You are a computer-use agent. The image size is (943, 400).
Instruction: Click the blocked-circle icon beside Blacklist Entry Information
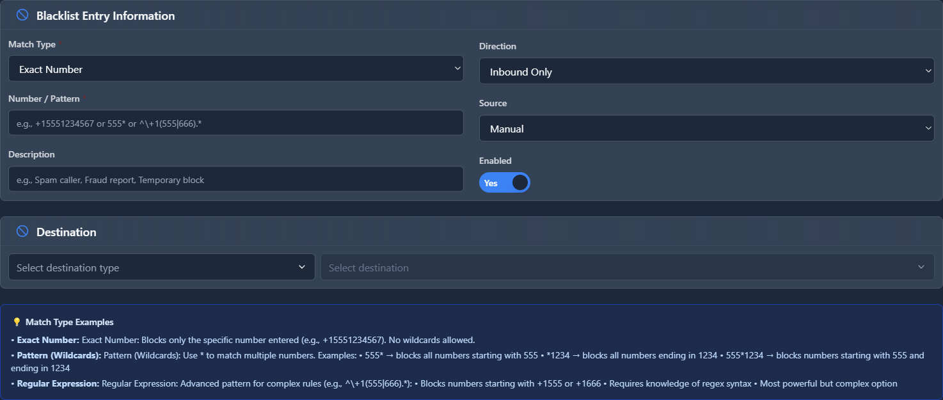click(x=21, y=15)
